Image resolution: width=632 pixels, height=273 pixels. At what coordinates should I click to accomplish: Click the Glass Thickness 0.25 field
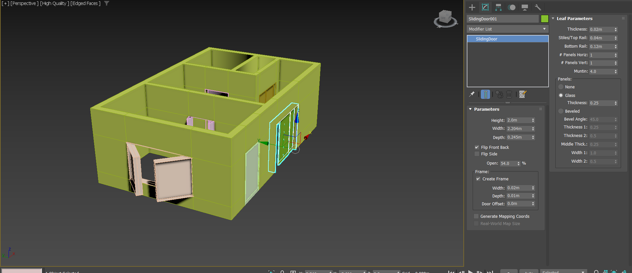(601, 103)
